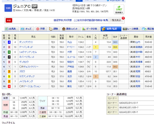The width and height of the screenshot is (154, 124).
Task: Open horse link ダンツプリウス
Action: click(26, 42)
